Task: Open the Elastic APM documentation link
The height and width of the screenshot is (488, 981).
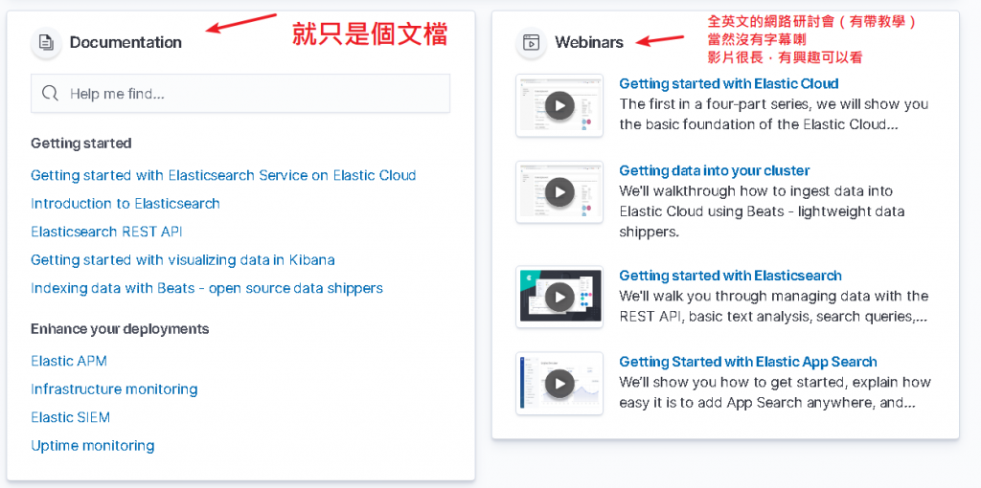Action: 69,361
